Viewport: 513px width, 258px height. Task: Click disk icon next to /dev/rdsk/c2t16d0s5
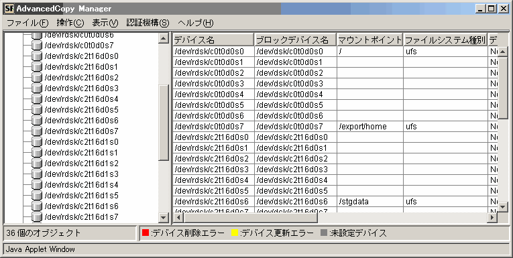(x=37, y=109)
